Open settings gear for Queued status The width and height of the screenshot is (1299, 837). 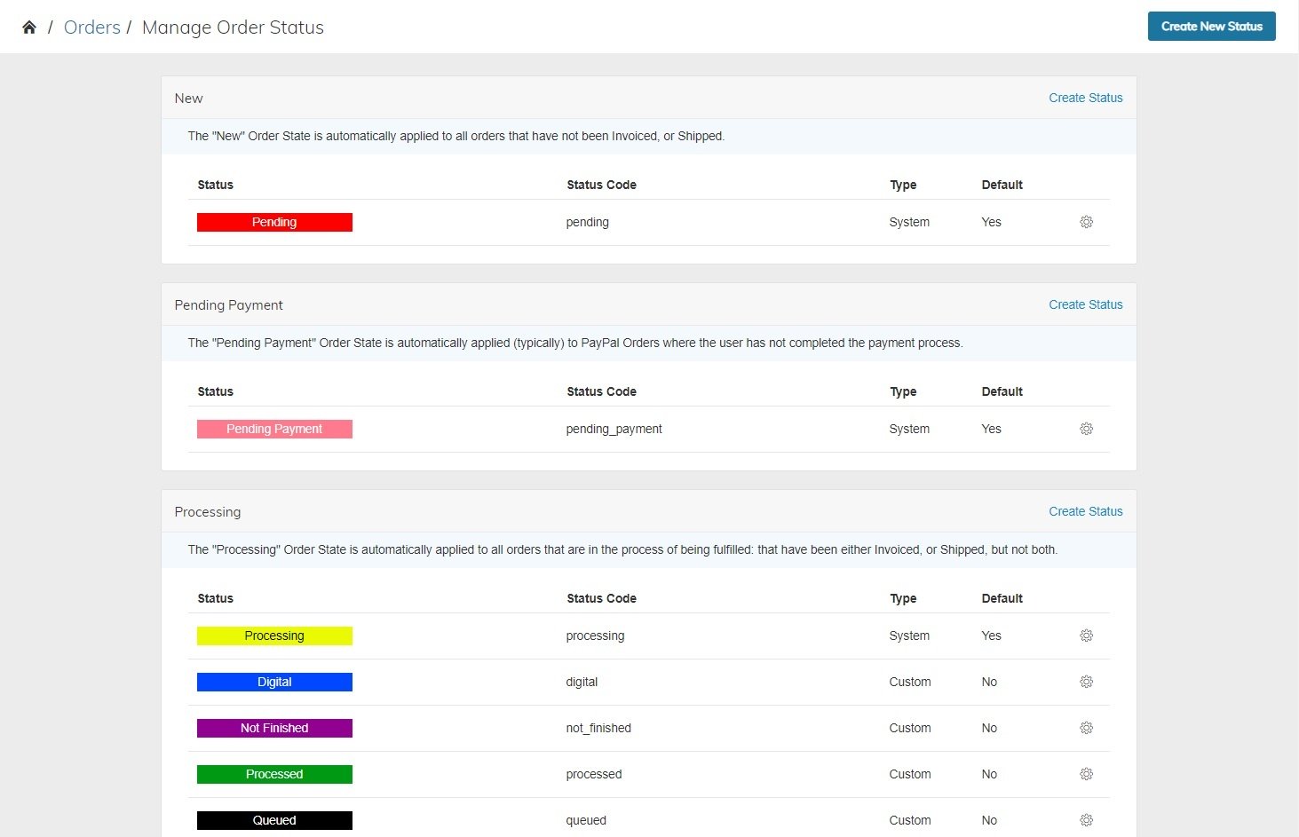(1086, 820)
